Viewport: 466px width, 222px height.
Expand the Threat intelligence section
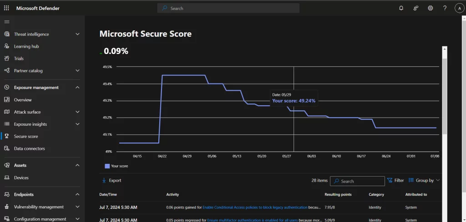coord(77,35)
